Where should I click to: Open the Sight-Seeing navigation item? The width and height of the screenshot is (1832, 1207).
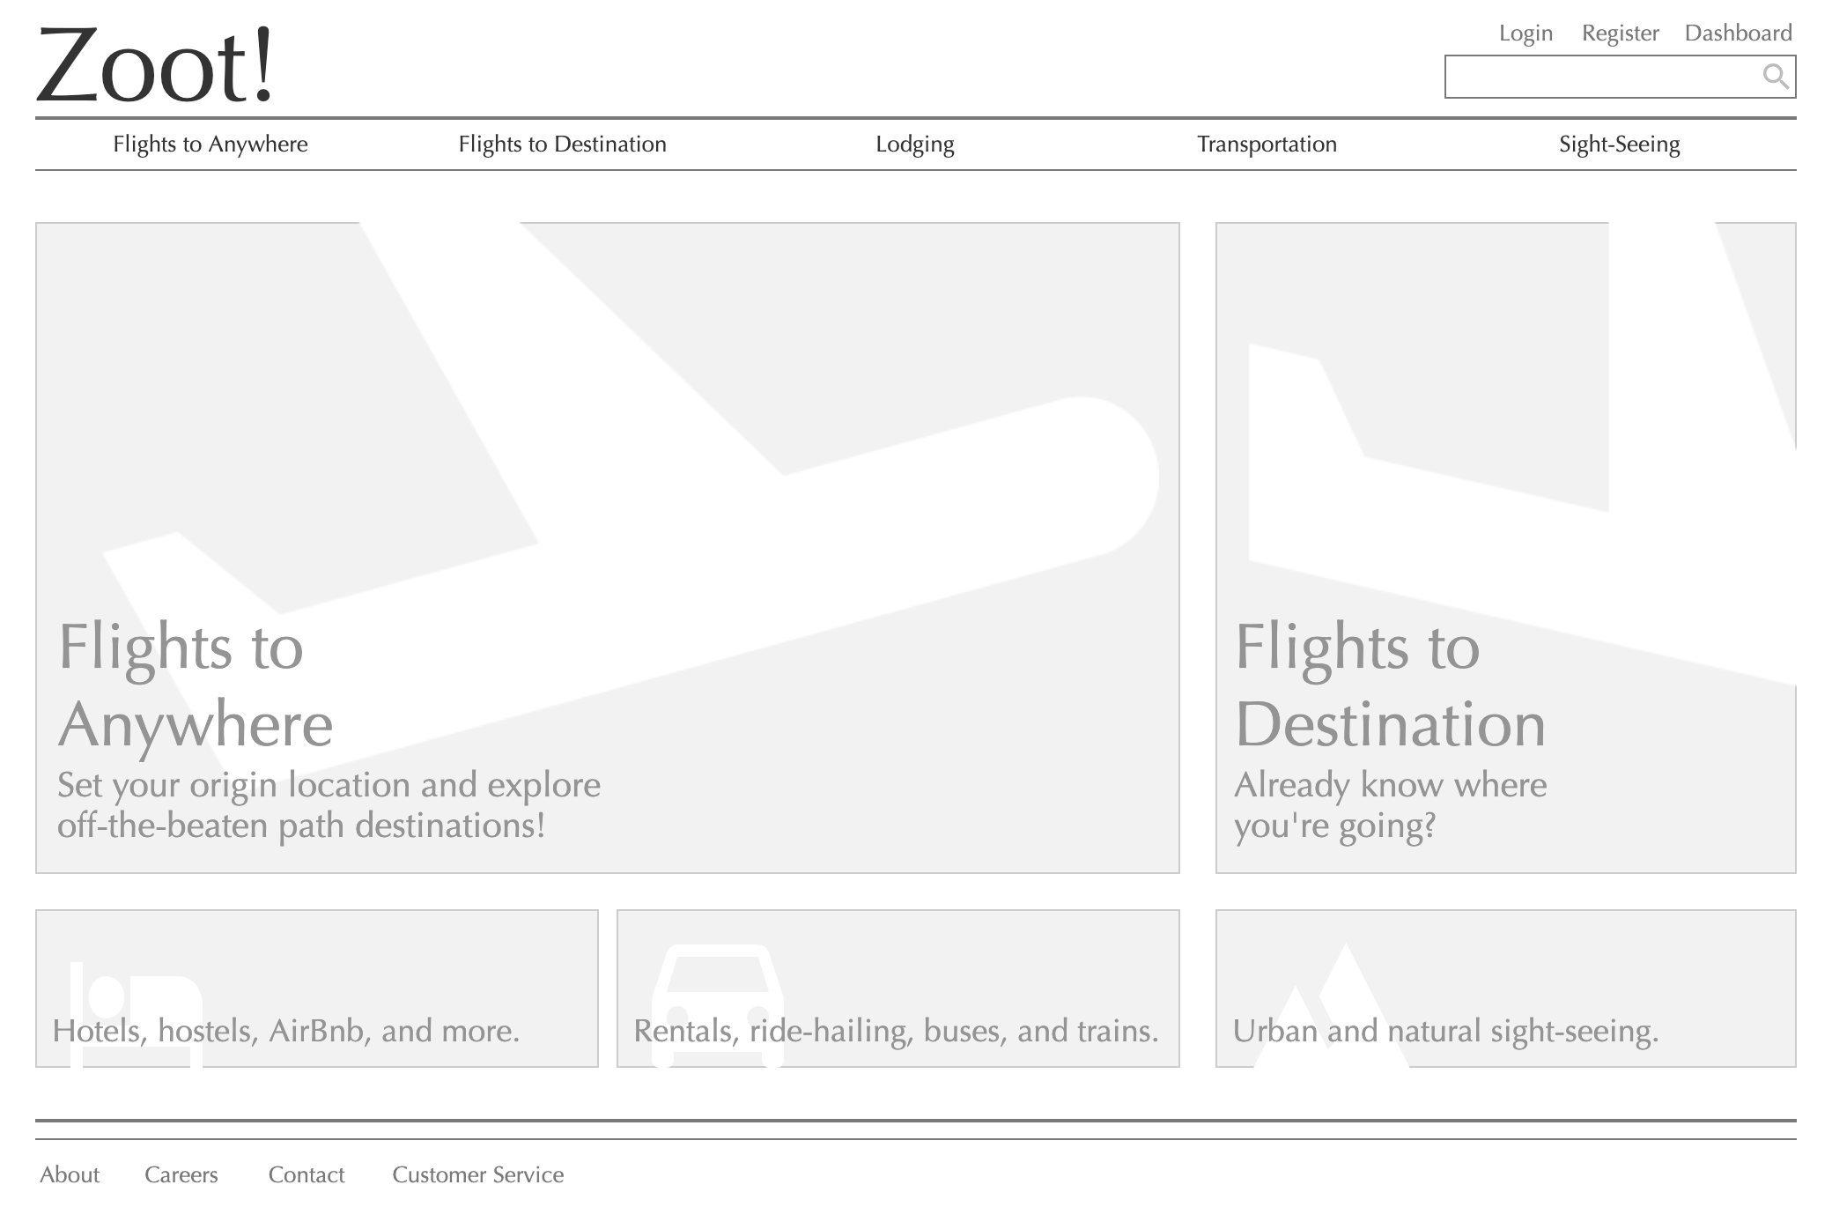tap(1619, 144)
